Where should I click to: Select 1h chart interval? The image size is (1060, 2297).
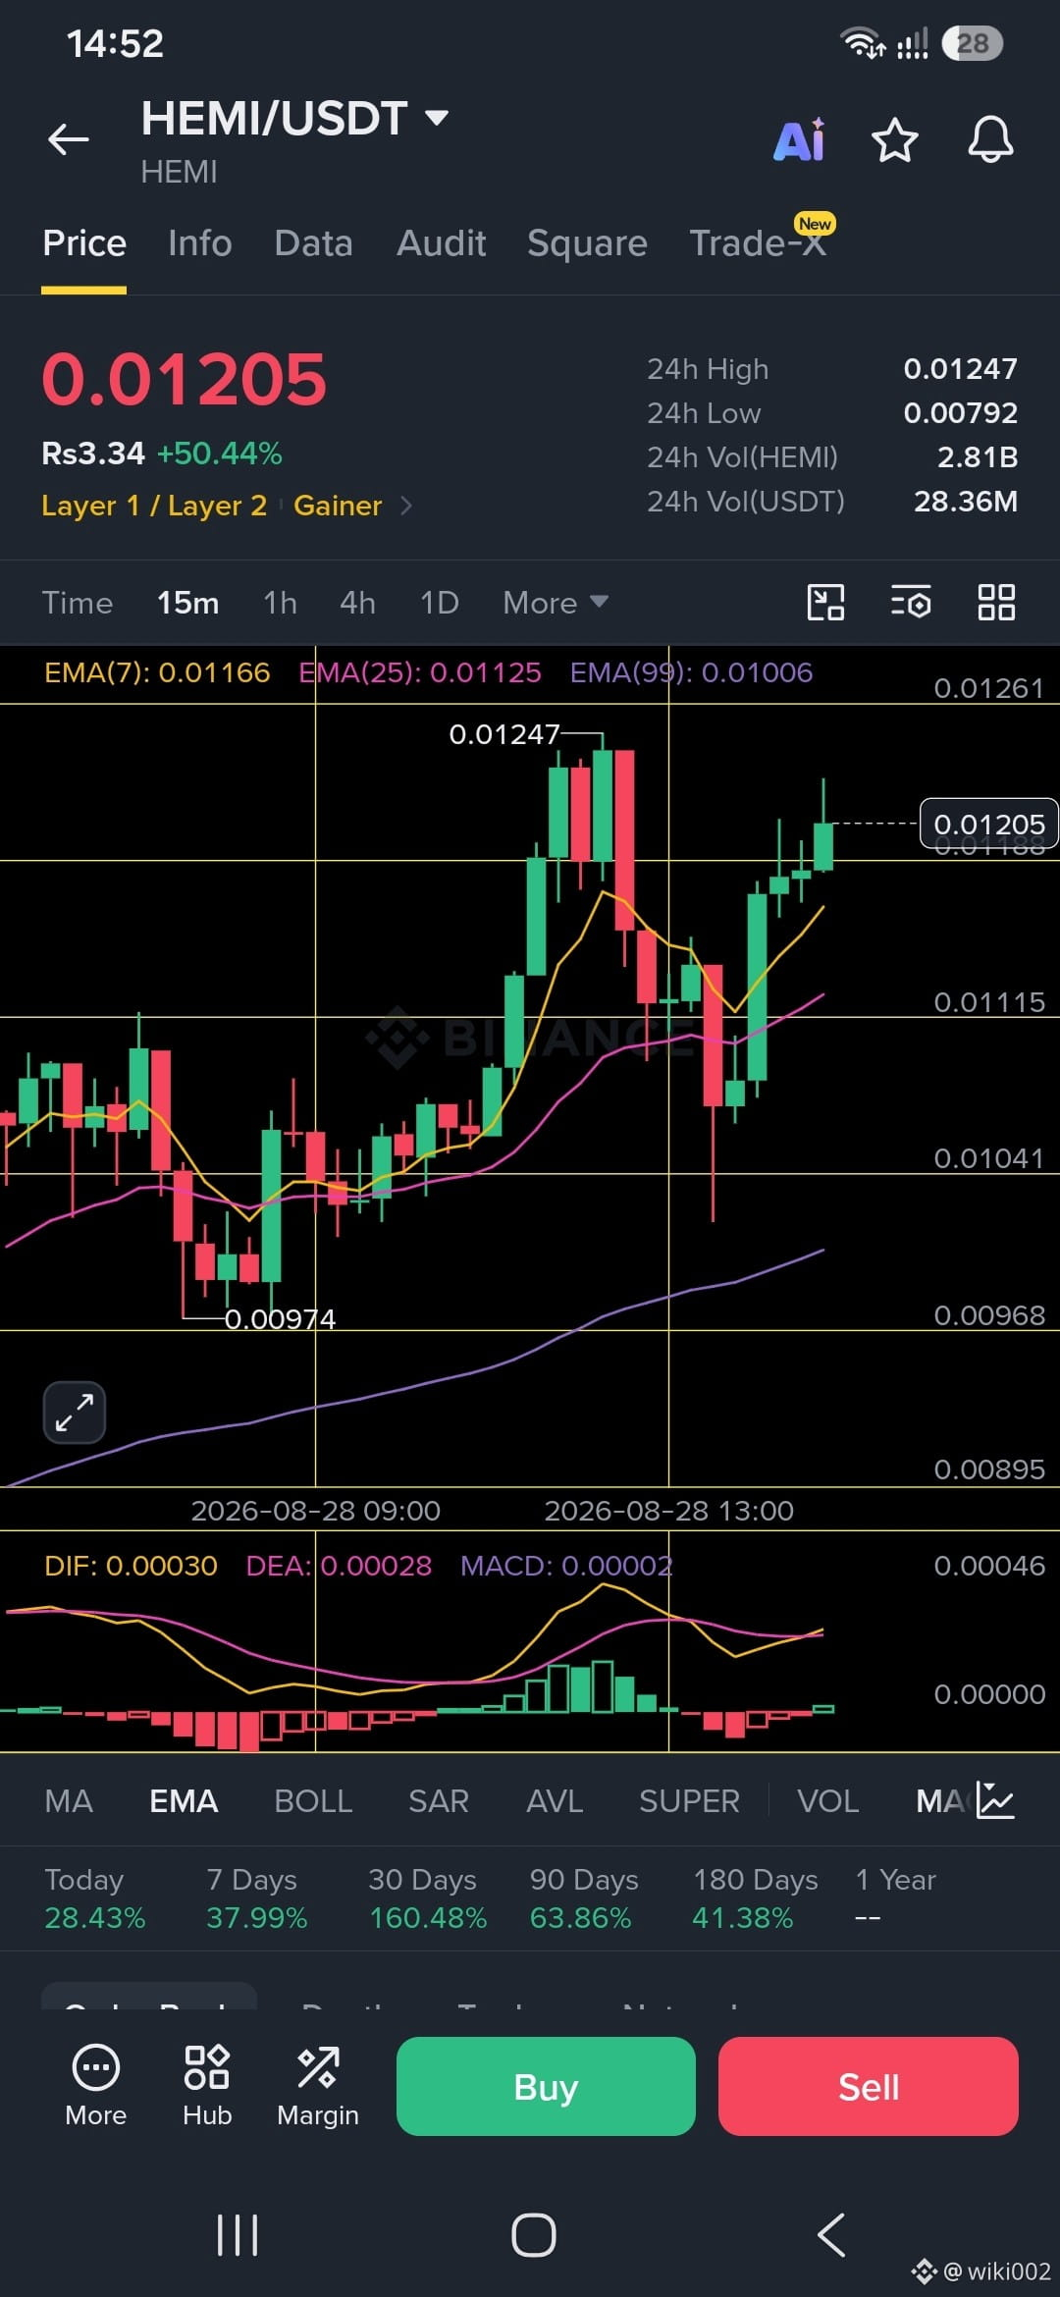280,602
